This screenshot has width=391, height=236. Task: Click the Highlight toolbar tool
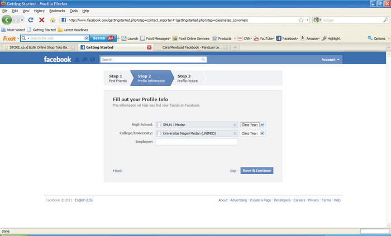[331, 38]
